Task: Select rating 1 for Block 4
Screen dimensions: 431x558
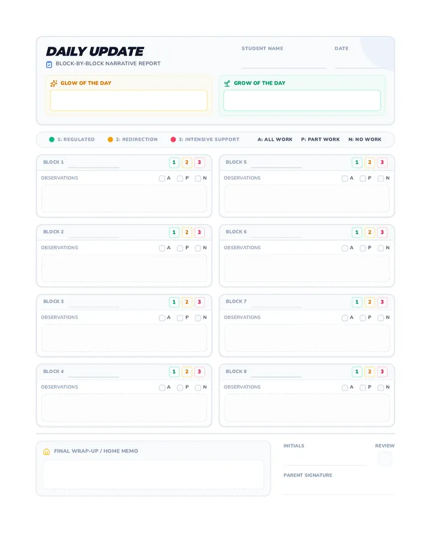Action: (174, 372)
